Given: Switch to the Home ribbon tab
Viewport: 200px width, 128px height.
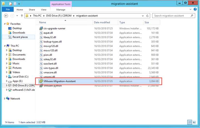Looking at the screenshot, I should coord(20,10).
